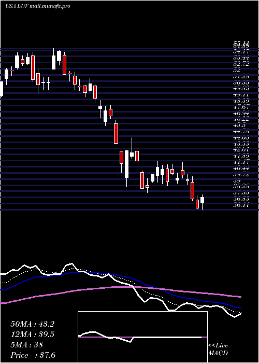Viewport: 259px width, 363px height.
Task: Click the 52.72 price axis label
Action: click(x=241, y=64)
